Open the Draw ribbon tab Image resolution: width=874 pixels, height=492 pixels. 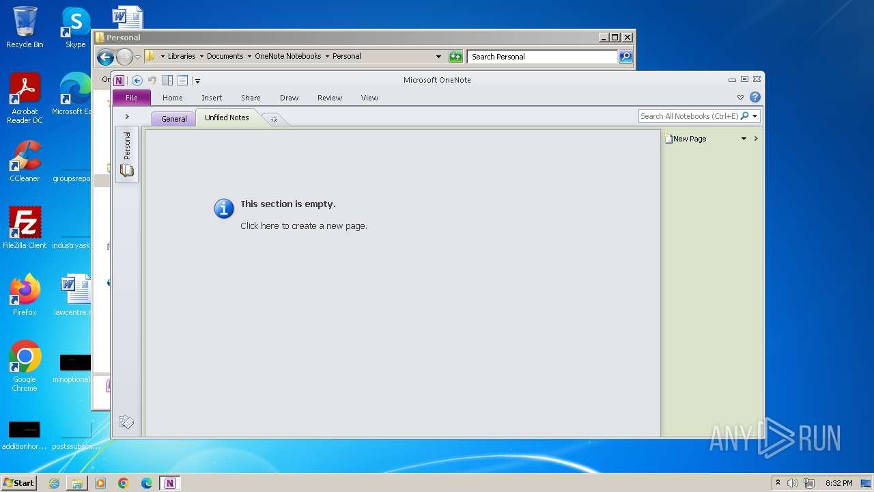click(x=290, y=98)
